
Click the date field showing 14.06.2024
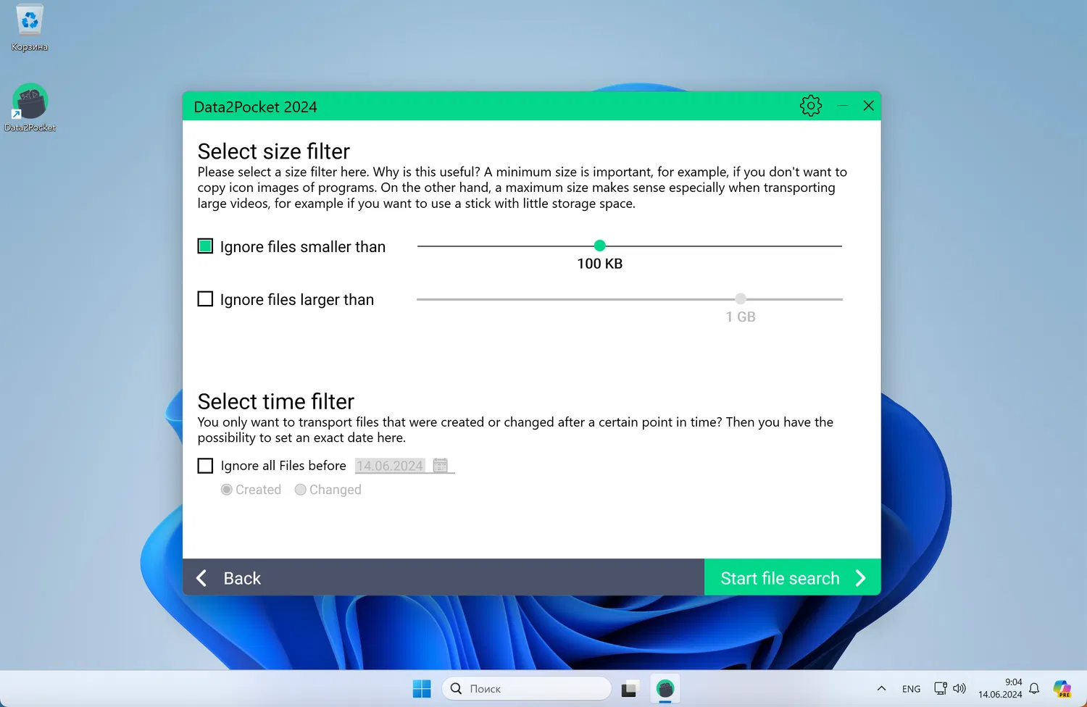(390, 466)
